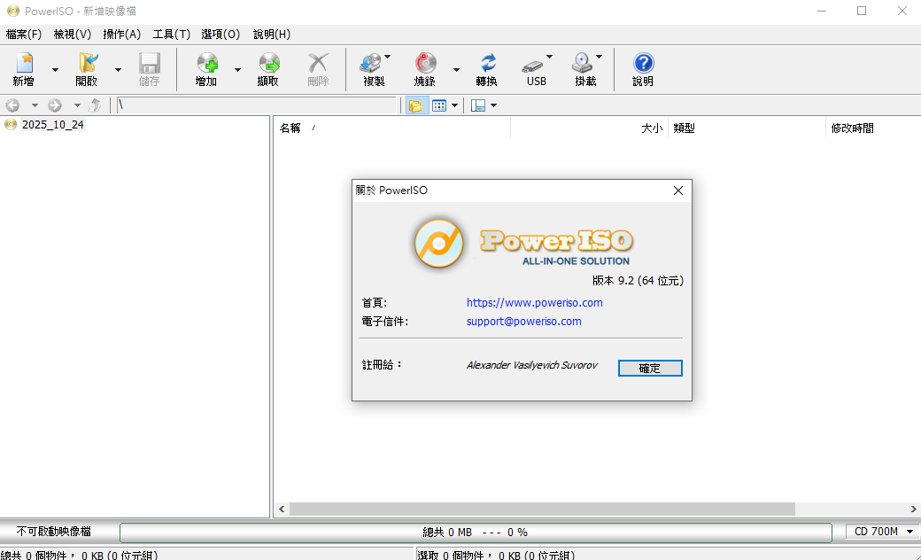This screenshot has width=921, height=560.
Task: Click the 開啟 (Open) folder icon
Action: pos(87,64)
